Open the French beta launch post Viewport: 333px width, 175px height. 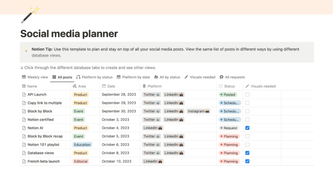[44, 162]
